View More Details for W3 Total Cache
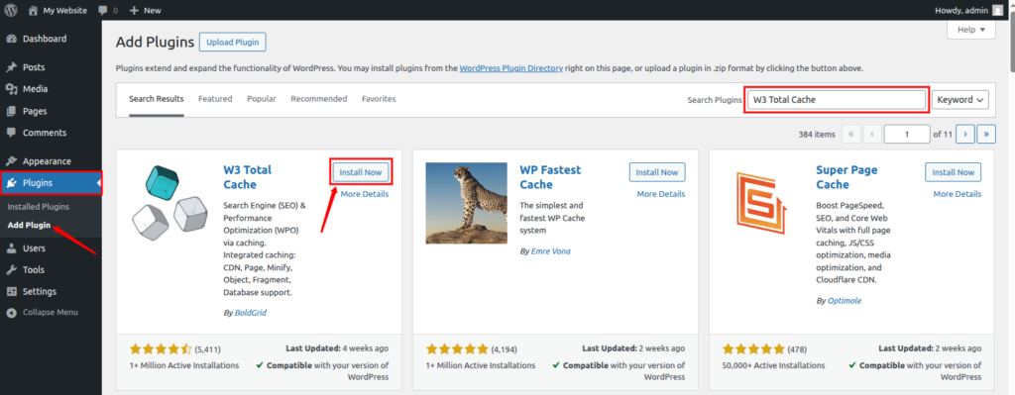 pyautogui.click(x=365, y=194)
